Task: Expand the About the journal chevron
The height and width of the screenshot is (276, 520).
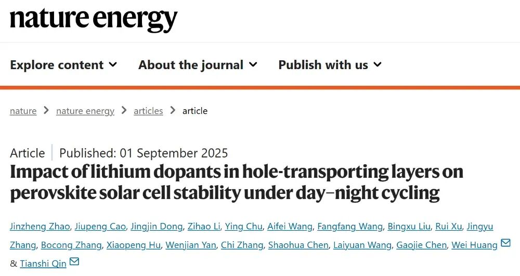Action: (253, 64)
